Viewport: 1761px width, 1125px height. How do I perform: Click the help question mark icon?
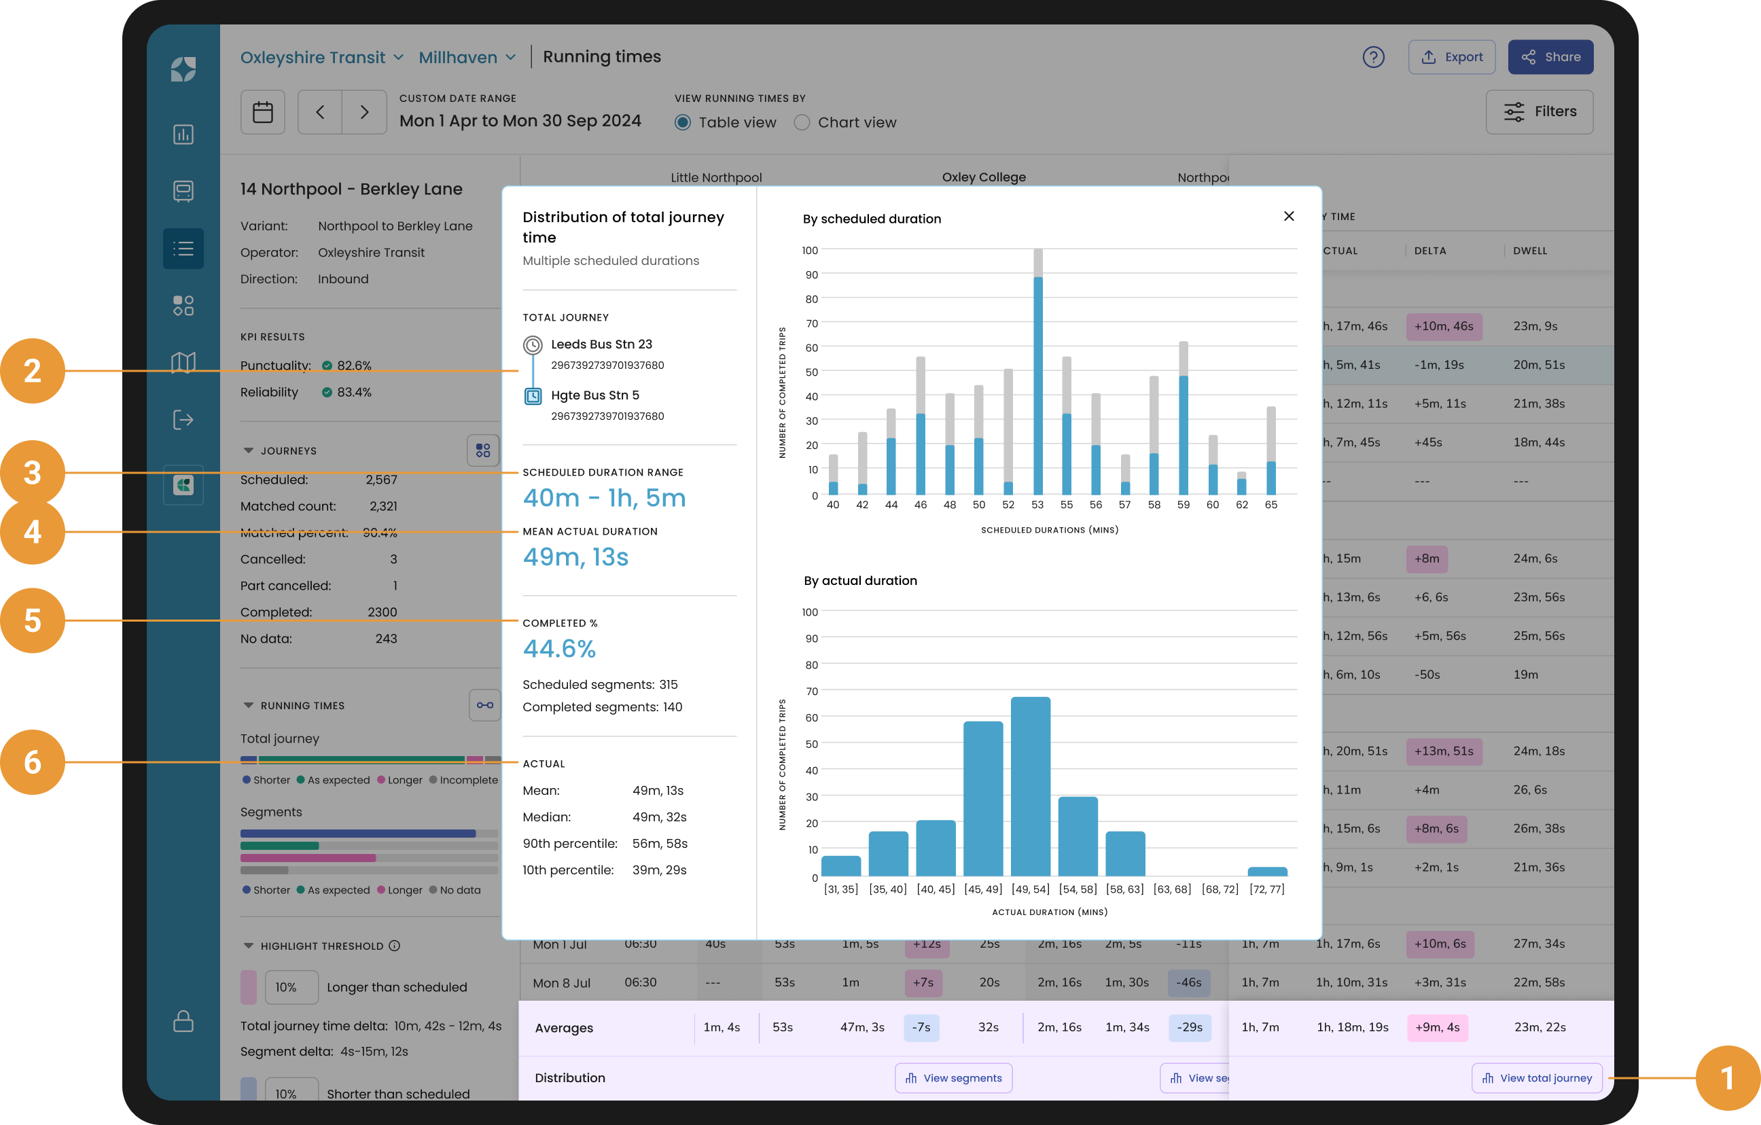(x=1372, y=57)
